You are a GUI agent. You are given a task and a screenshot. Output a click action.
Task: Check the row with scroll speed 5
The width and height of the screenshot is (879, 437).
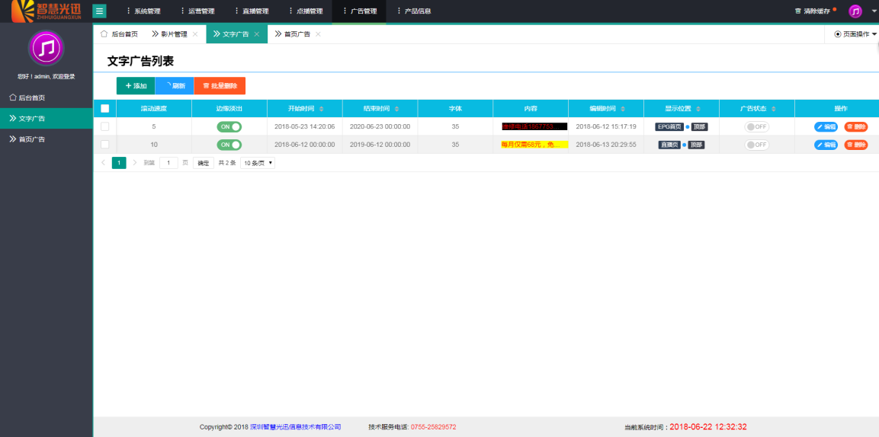click(x=105, y=126)
